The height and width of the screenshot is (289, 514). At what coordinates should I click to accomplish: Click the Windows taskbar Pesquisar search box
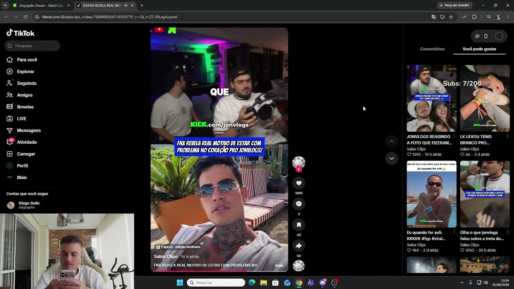pyautogui.click(x=216, y=283)
